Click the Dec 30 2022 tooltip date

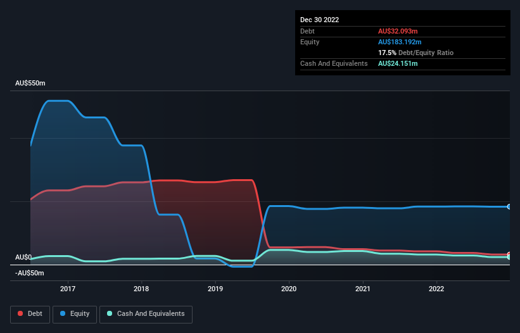tap(320, 20)
